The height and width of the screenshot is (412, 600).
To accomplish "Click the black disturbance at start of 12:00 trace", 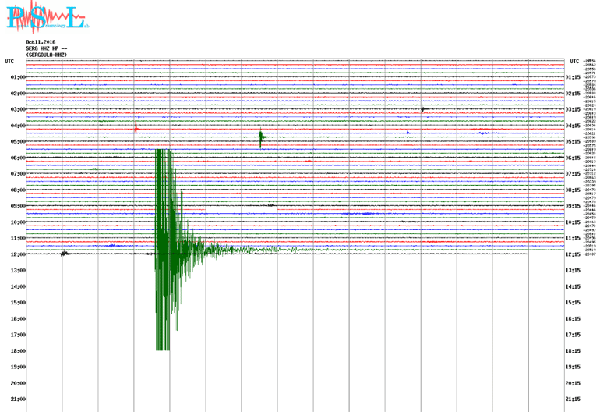I will click(65, 254).
